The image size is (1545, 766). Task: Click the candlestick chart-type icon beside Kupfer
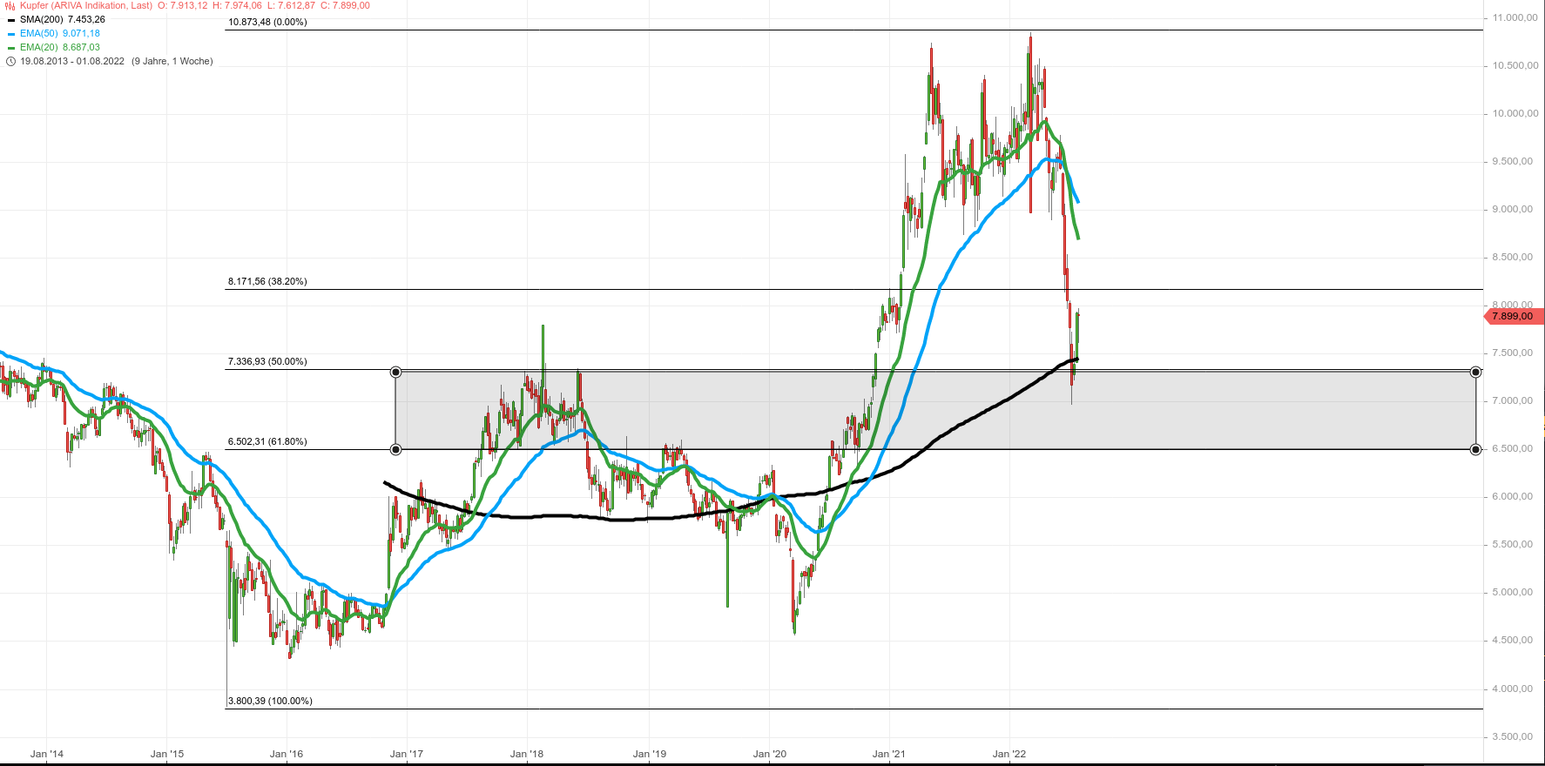point(10,5)
